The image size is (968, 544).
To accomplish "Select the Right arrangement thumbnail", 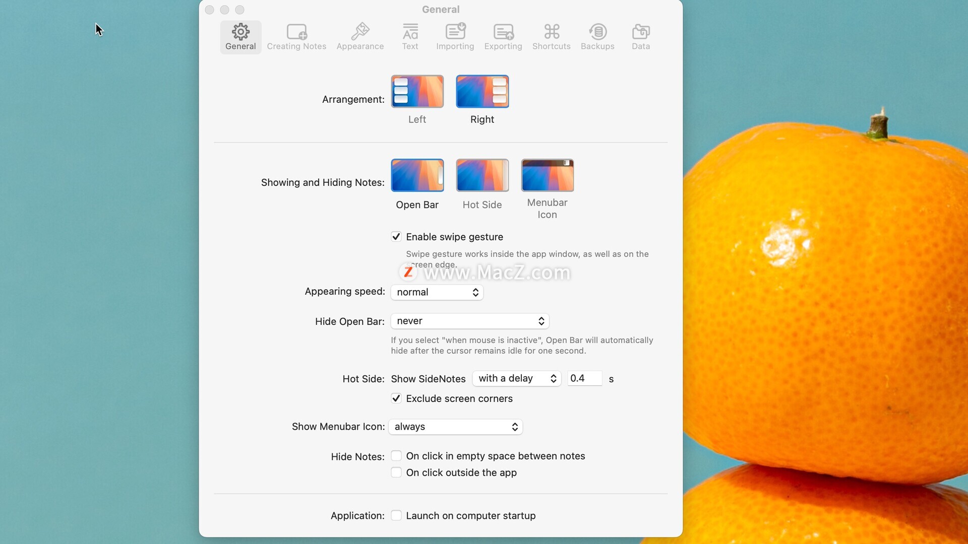I will (482, 92).
